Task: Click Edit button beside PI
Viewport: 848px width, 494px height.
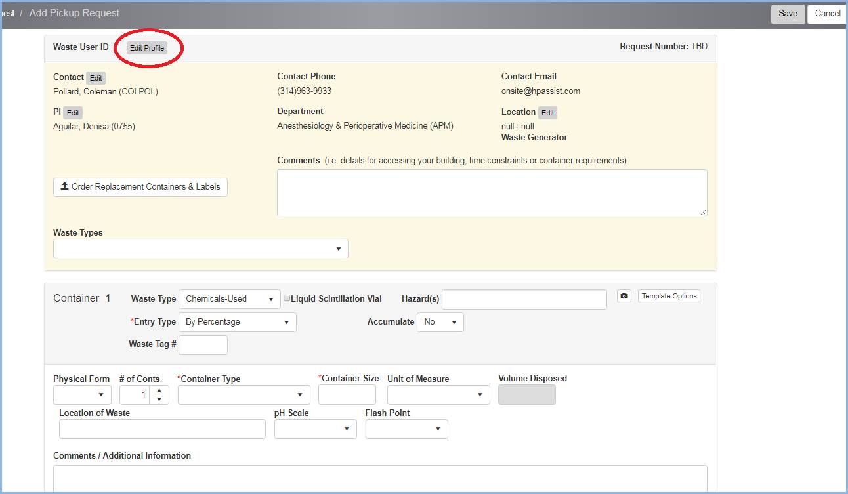Action: [73, 113]
